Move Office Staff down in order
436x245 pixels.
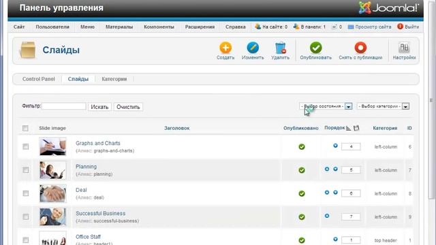[x=335, y=239]
